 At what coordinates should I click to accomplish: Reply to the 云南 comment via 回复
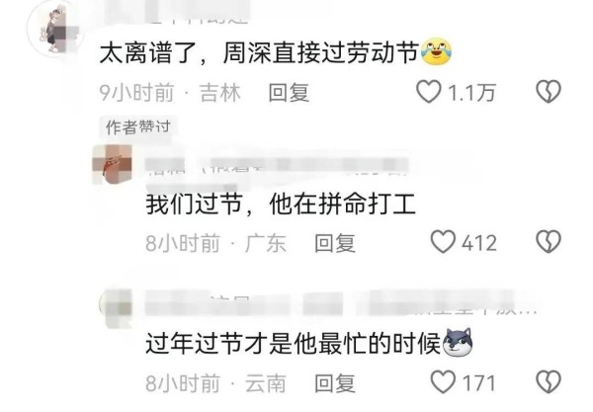335,383
